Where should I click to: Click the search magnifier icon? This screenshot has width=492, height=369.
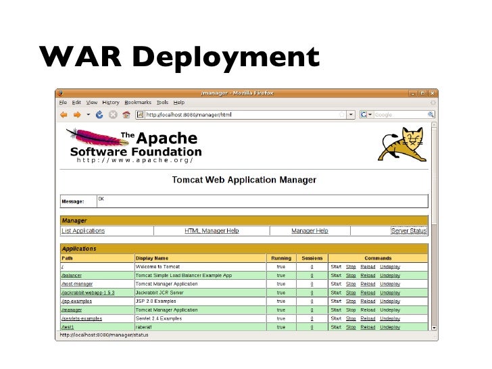pyautogui.click(x=430, y=115)
